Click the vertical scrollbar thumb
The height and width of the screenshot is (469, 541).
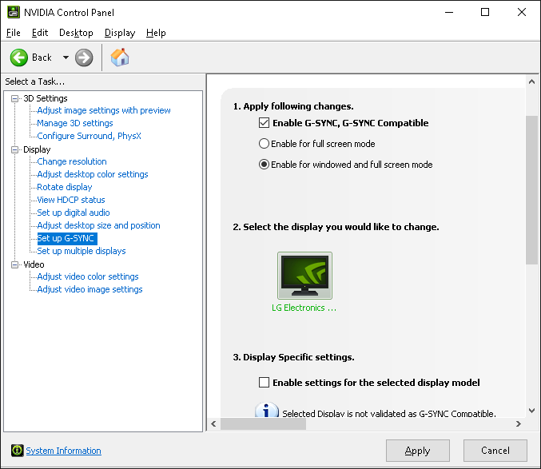click(531, 190)
